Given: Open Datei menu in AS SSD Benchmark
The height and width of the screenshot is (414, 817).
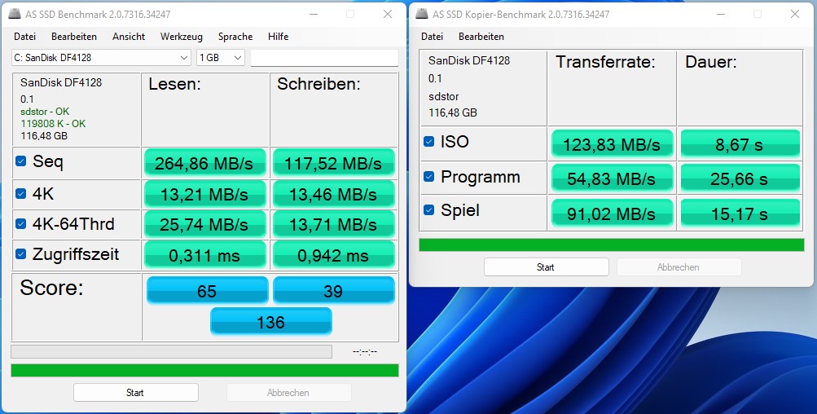Looking at the screenshot, I should pyautogui.click(x=25, y=37).
